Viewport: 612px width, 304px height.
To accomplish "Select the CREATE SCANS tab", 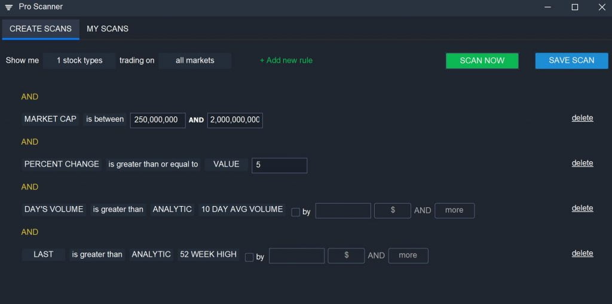I will tap(41, 29).
